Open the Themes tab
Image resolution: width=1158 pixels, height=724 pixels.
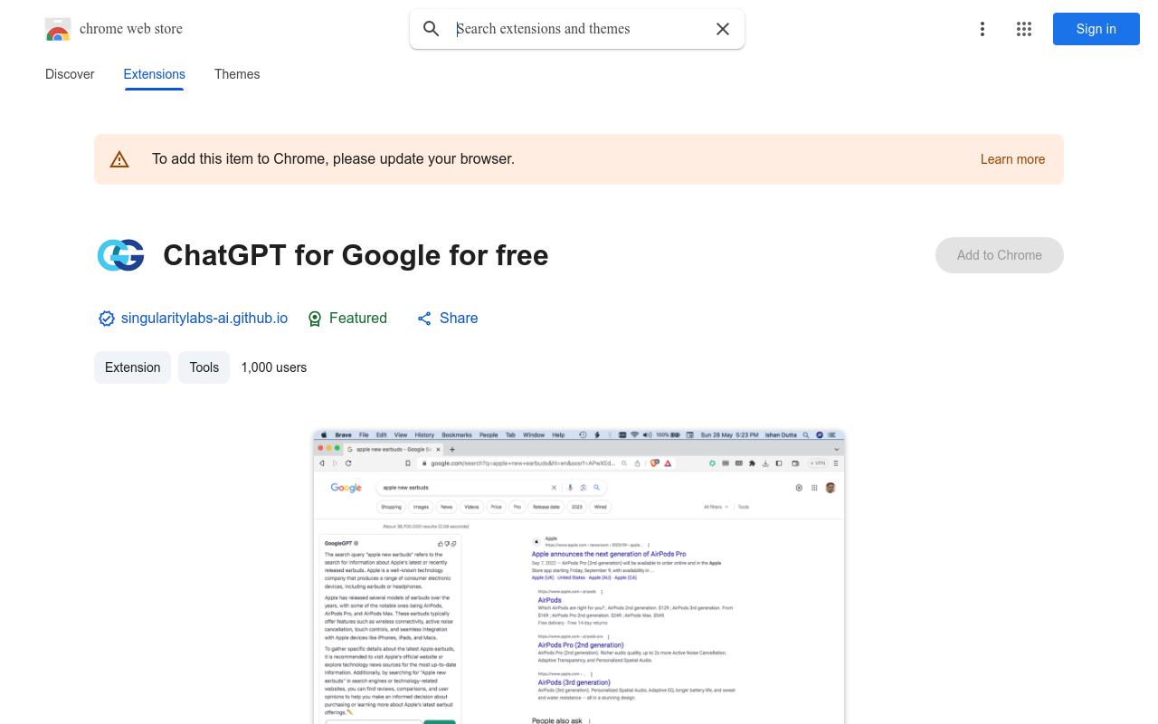(x=237, y=74)
